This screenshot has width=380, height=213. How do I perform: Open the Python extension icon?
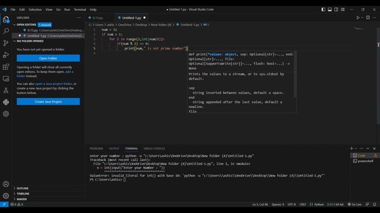pyautogui.click(x=6, y=102)
